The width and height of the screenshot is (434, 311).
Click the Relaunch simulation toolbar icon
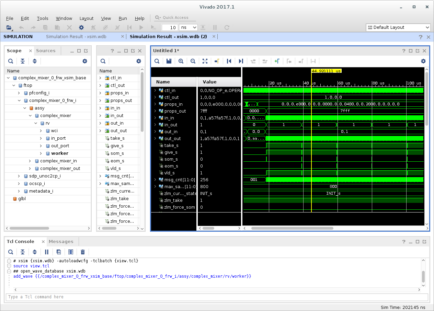coord(227,27)
